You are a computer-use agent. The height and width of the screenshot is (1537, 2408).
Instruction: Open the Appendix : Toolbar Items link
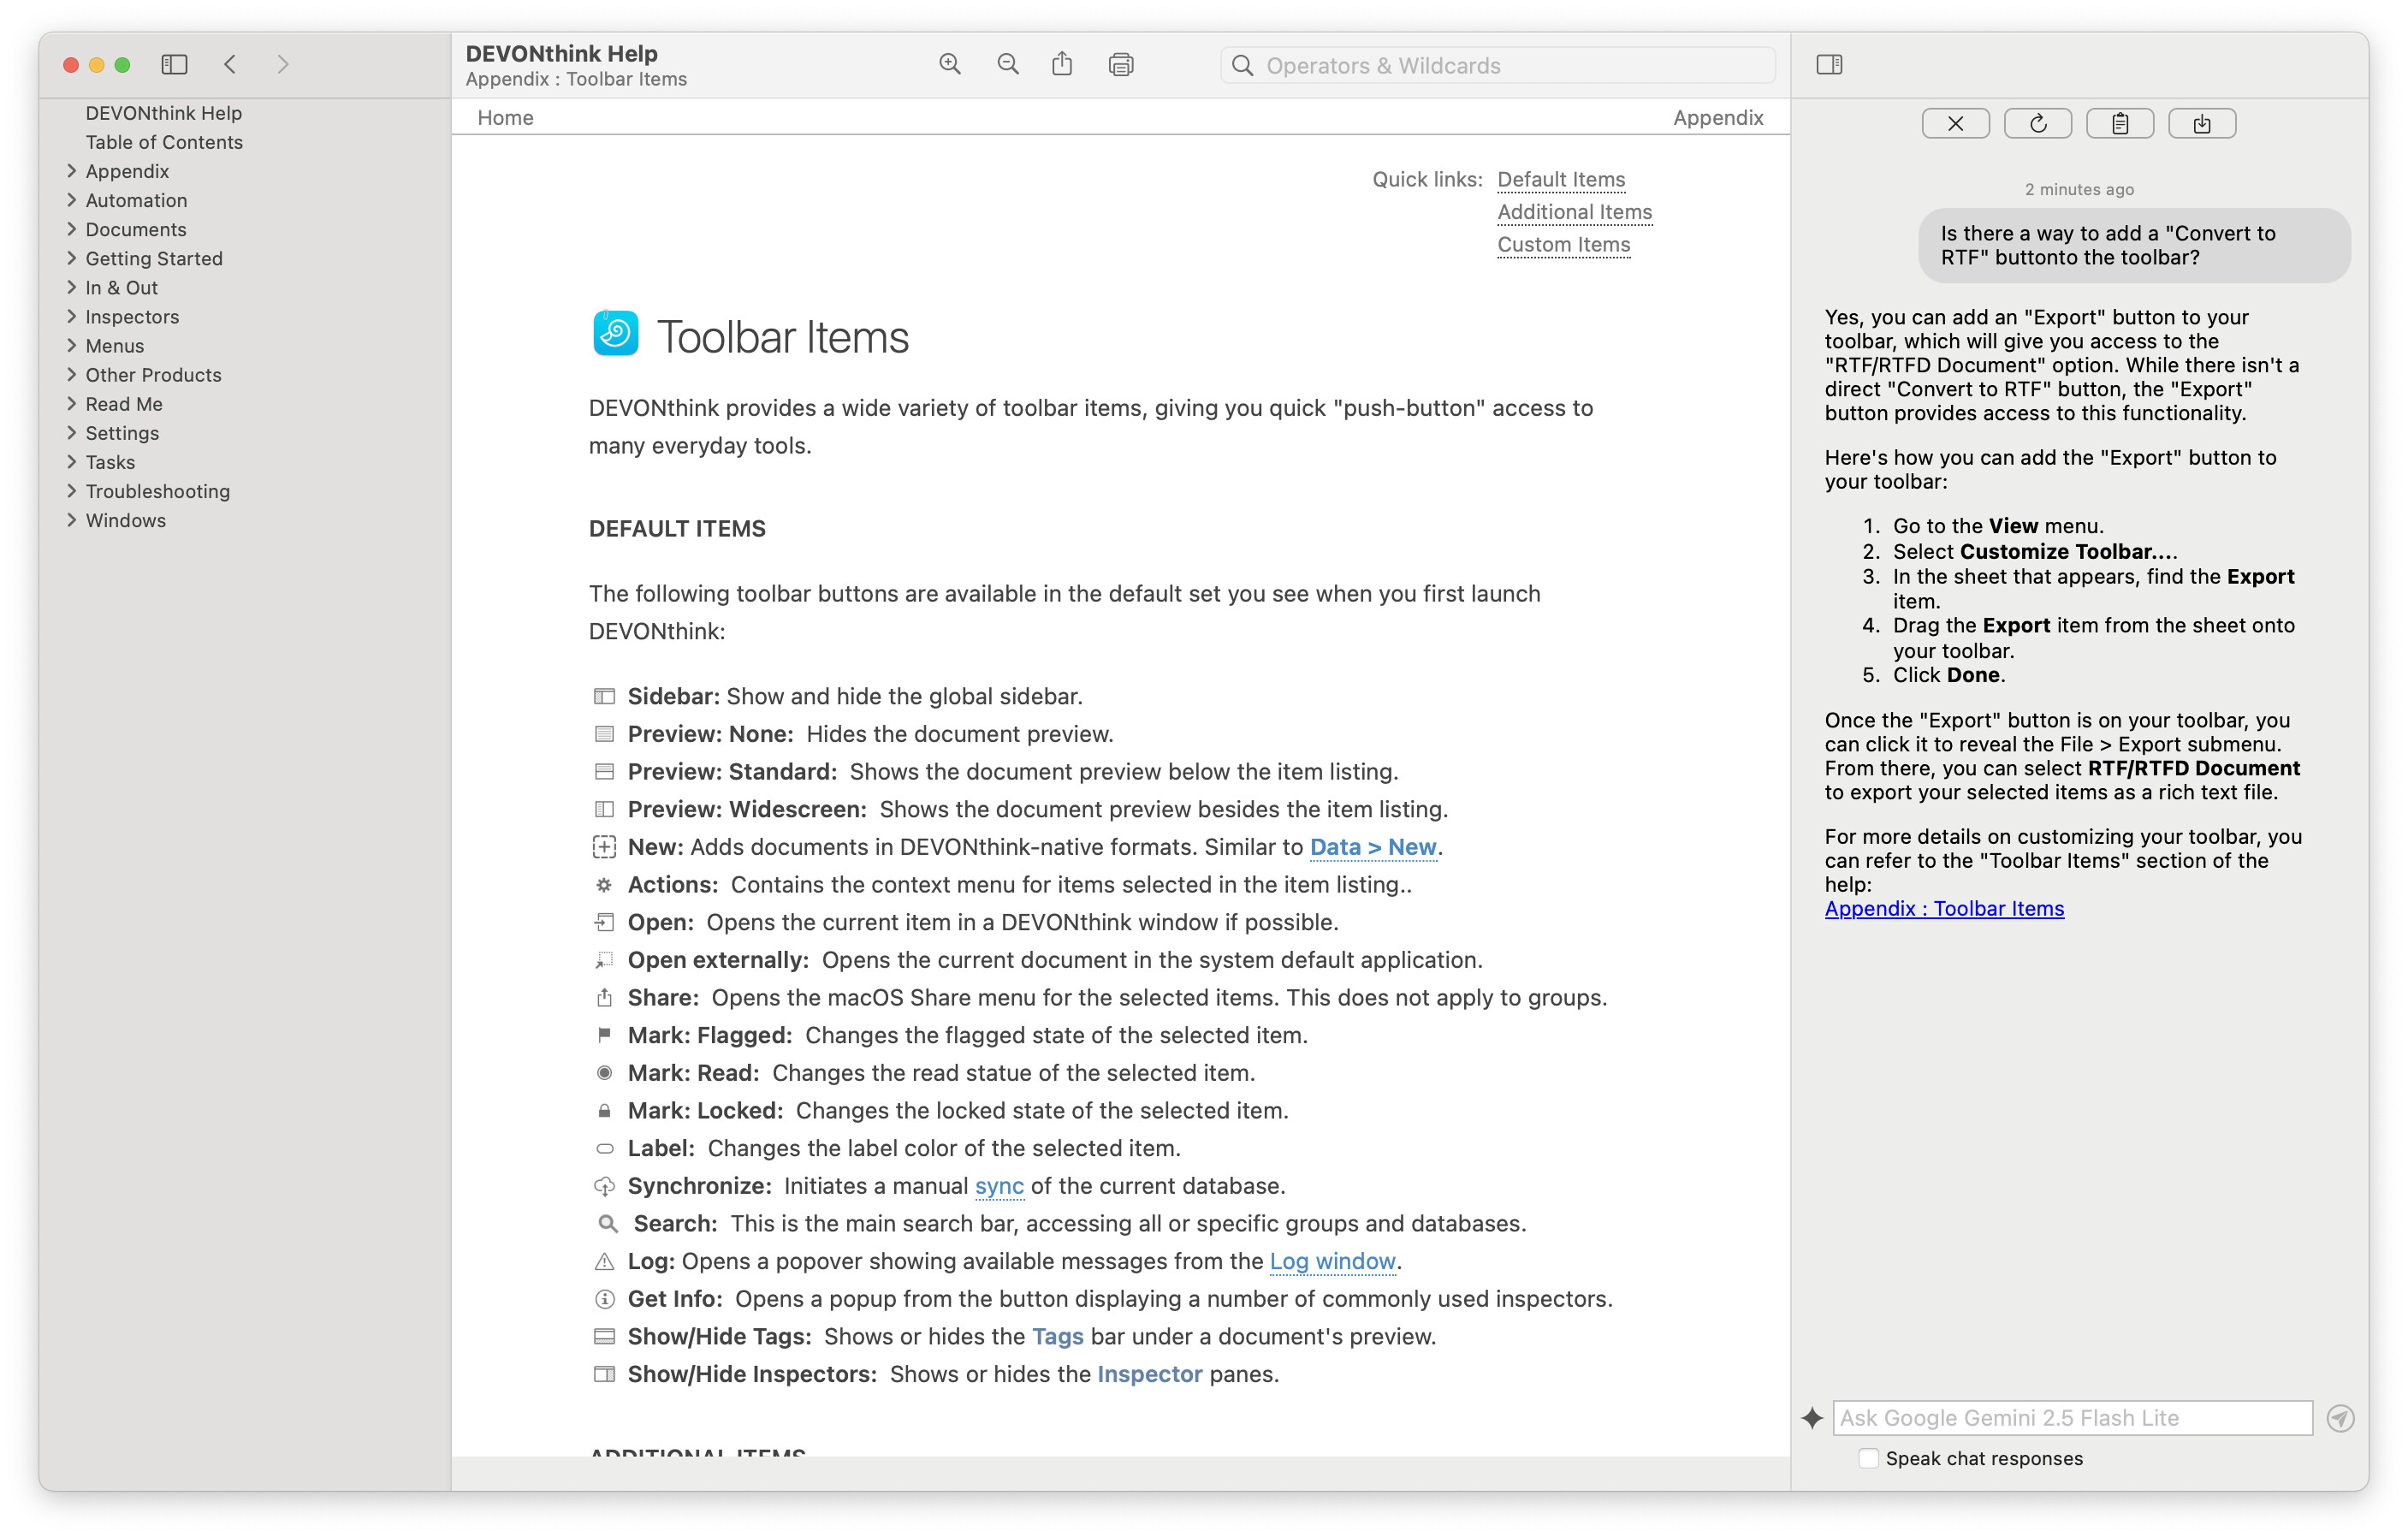[x=1943, y=908]
